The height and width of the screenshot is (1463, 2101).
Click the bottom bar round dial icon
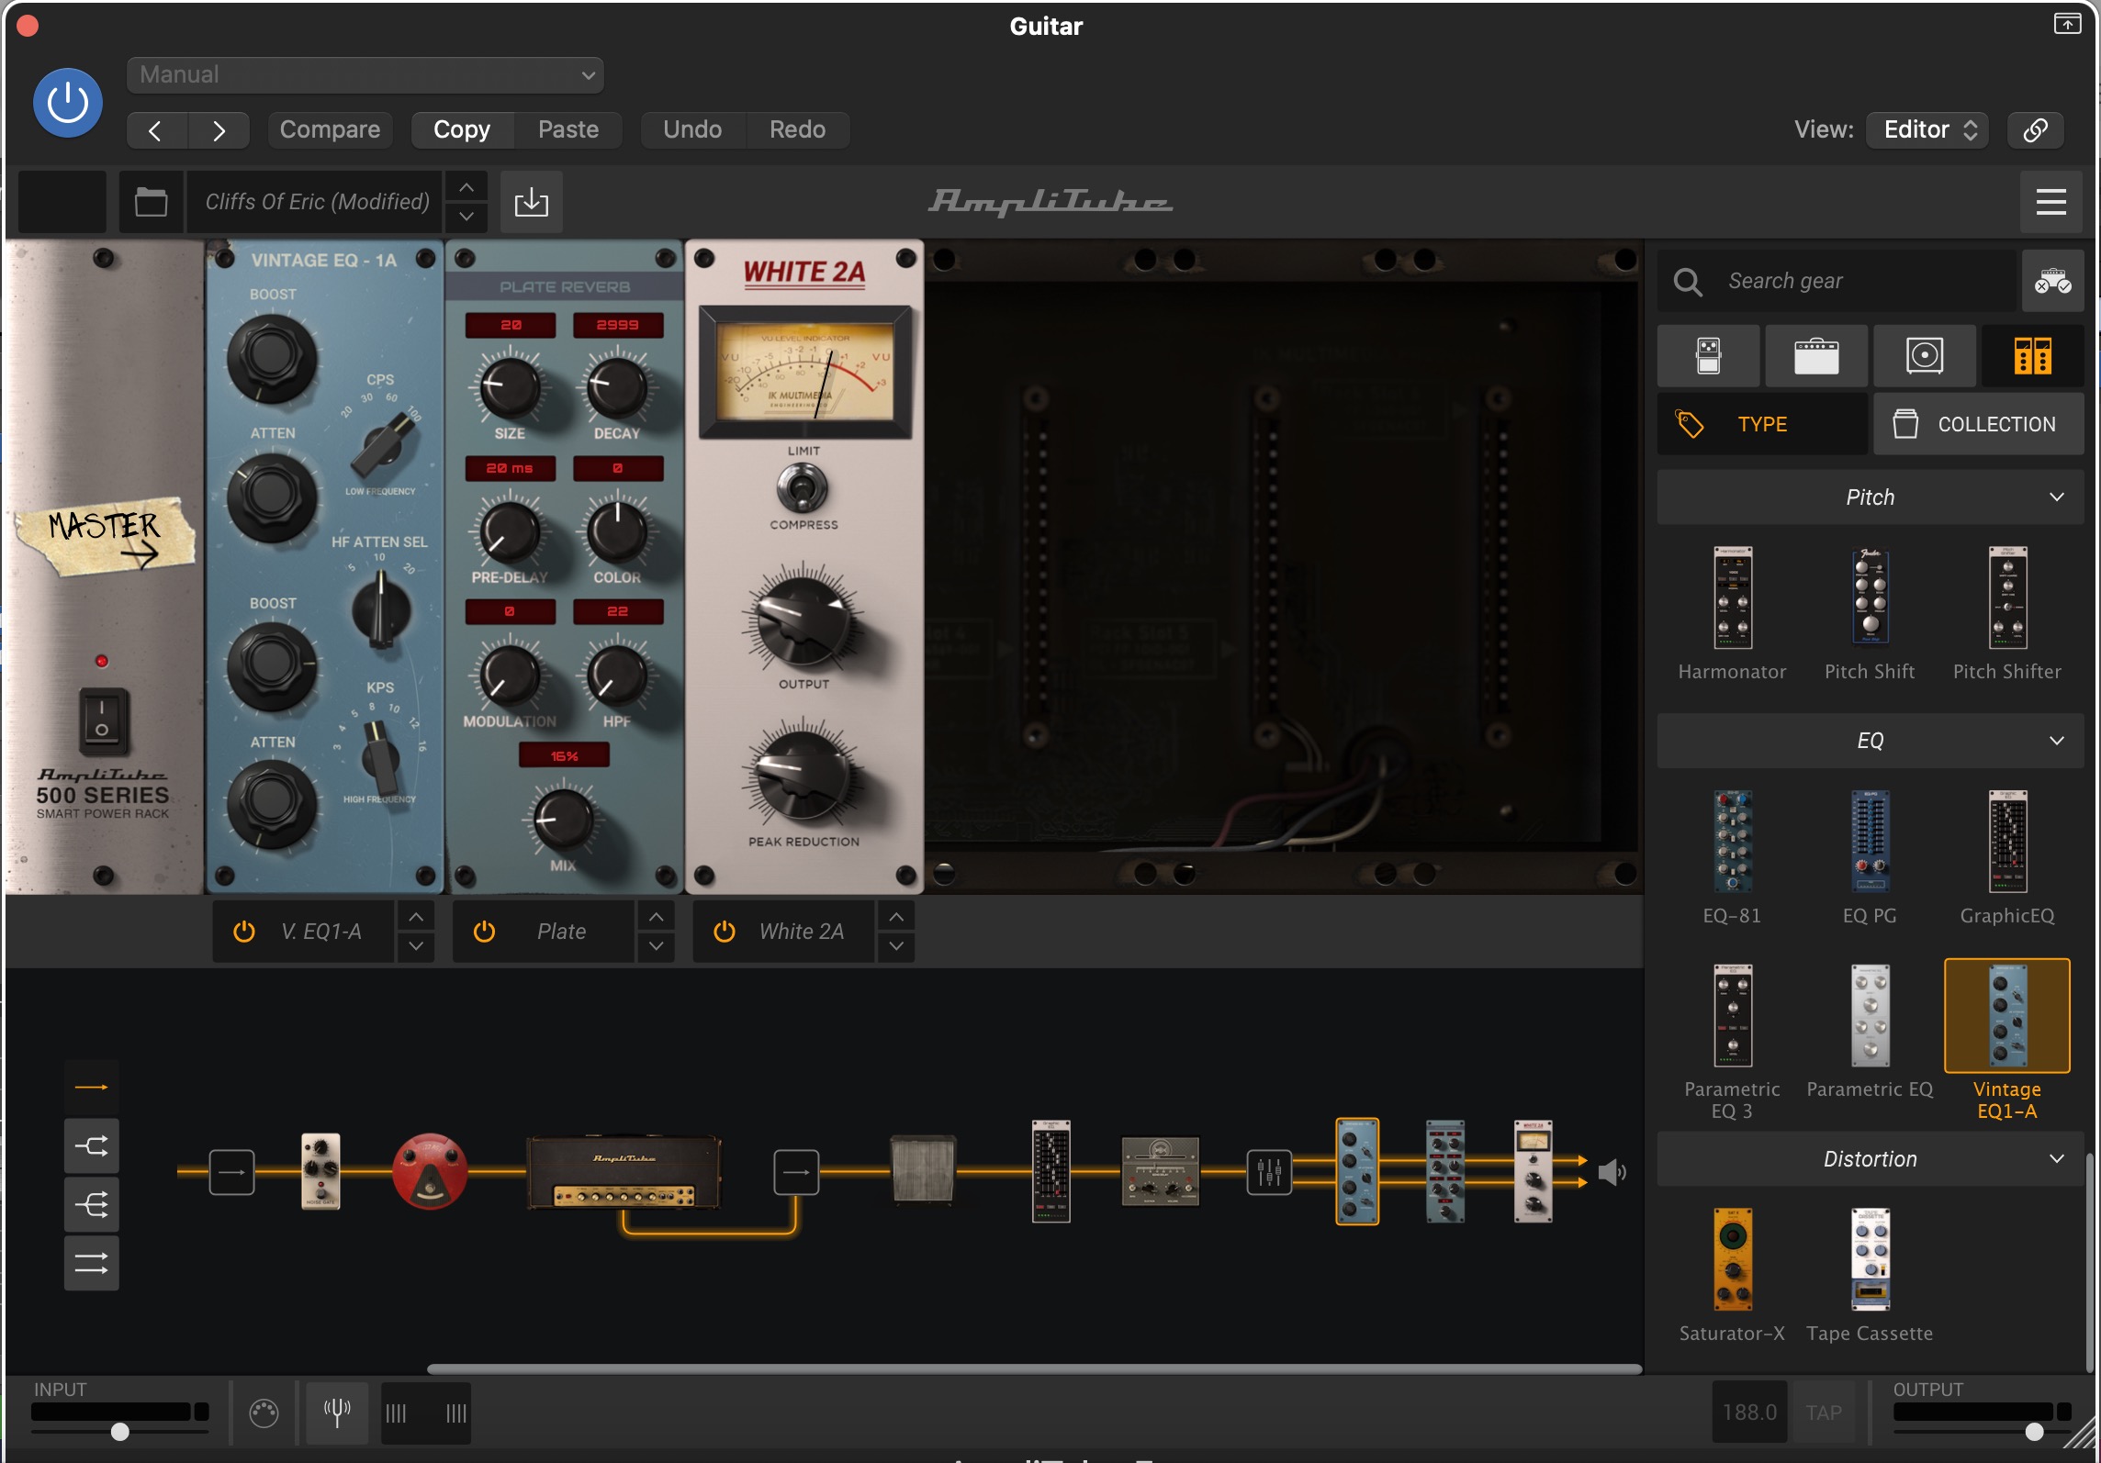click(x=264, y=1413)
